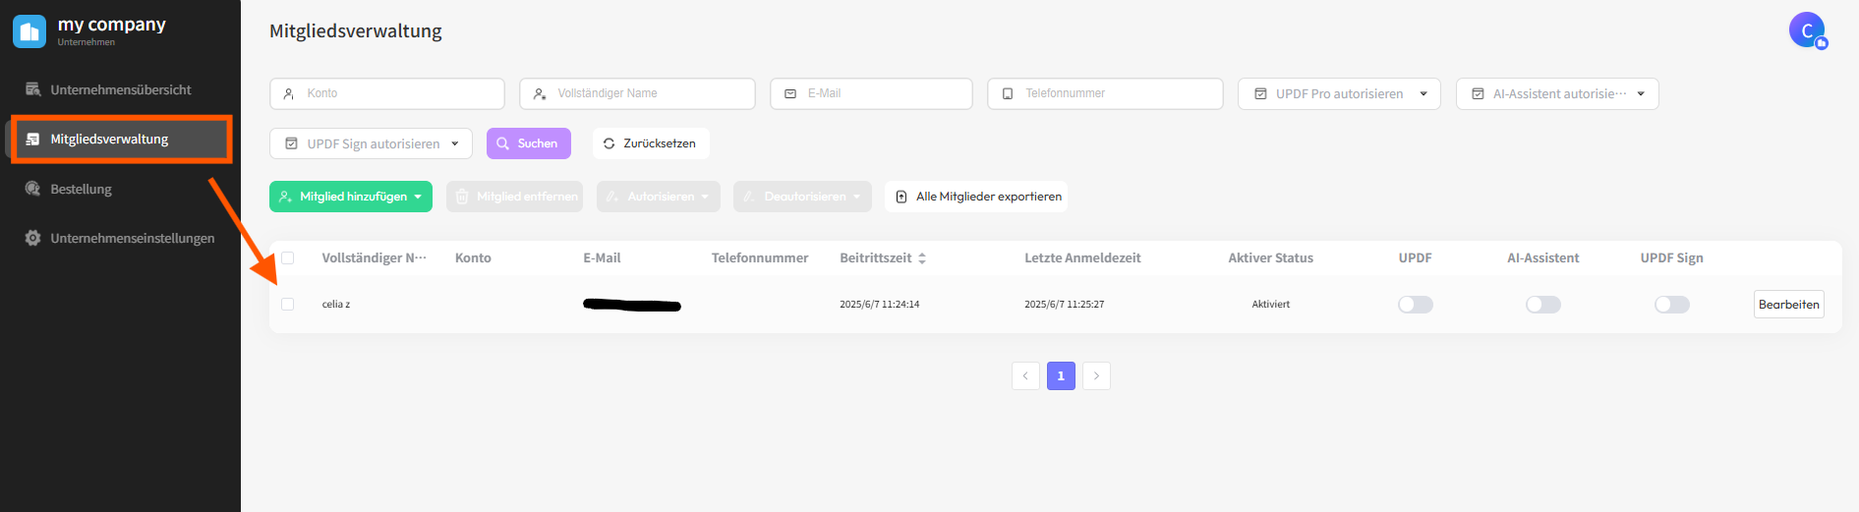Select the celia z row checkbox
The height and width of the screenshot is (512, 1859).
[288, 304]
